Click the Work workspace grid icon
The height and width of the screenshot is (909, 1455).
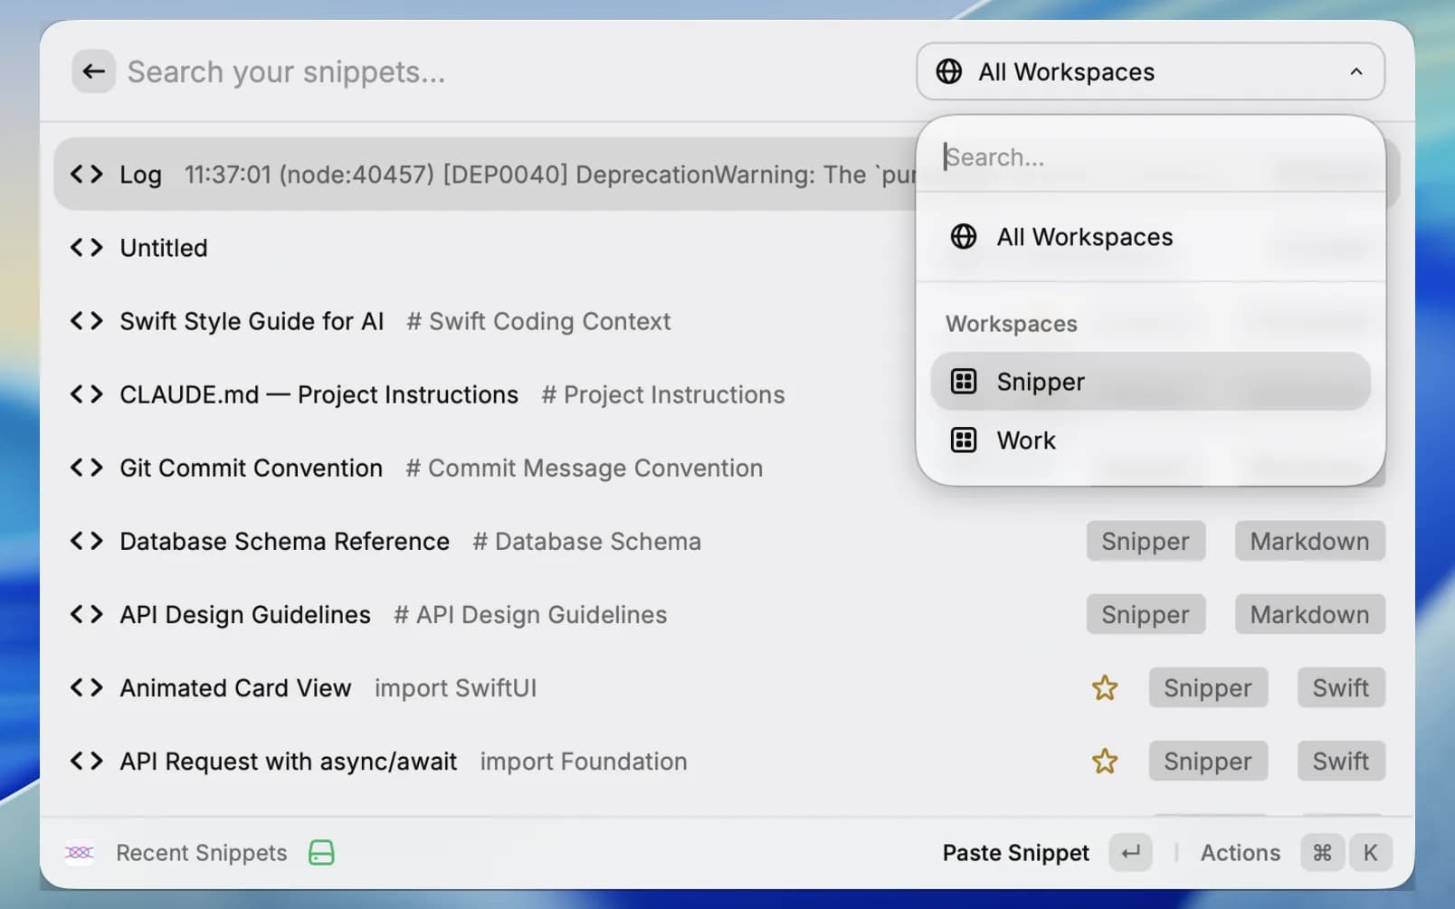964,440
